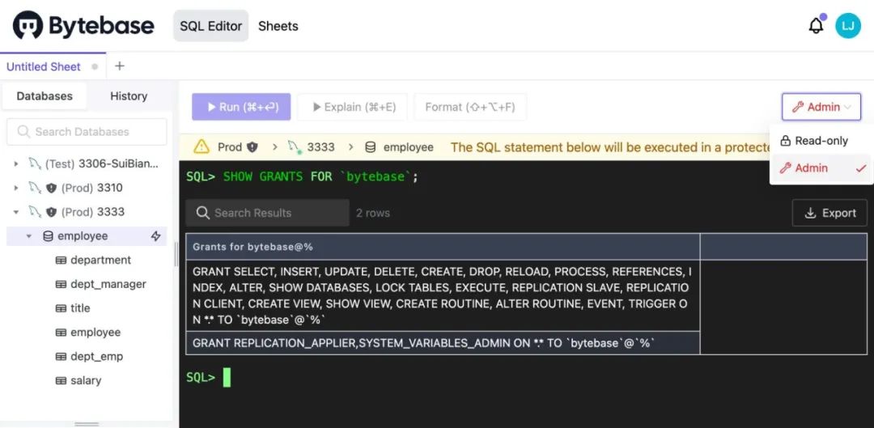Focus the Search Results field
This screenshot has height=428, width=874.
click(268, 213)
